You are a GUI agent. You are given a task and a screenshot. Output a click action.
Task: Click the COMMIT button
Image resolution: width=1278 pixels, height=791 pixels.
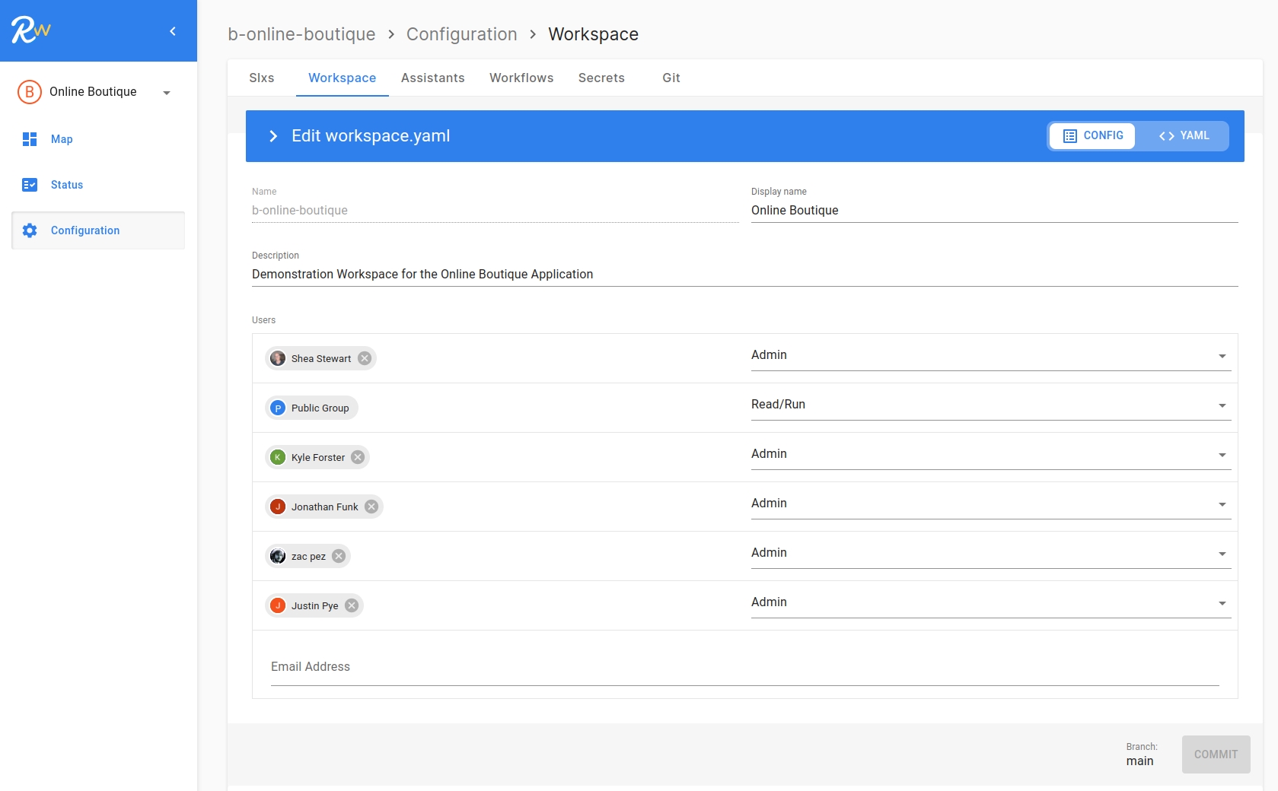pyautogui.click(x=1216, y=754)
